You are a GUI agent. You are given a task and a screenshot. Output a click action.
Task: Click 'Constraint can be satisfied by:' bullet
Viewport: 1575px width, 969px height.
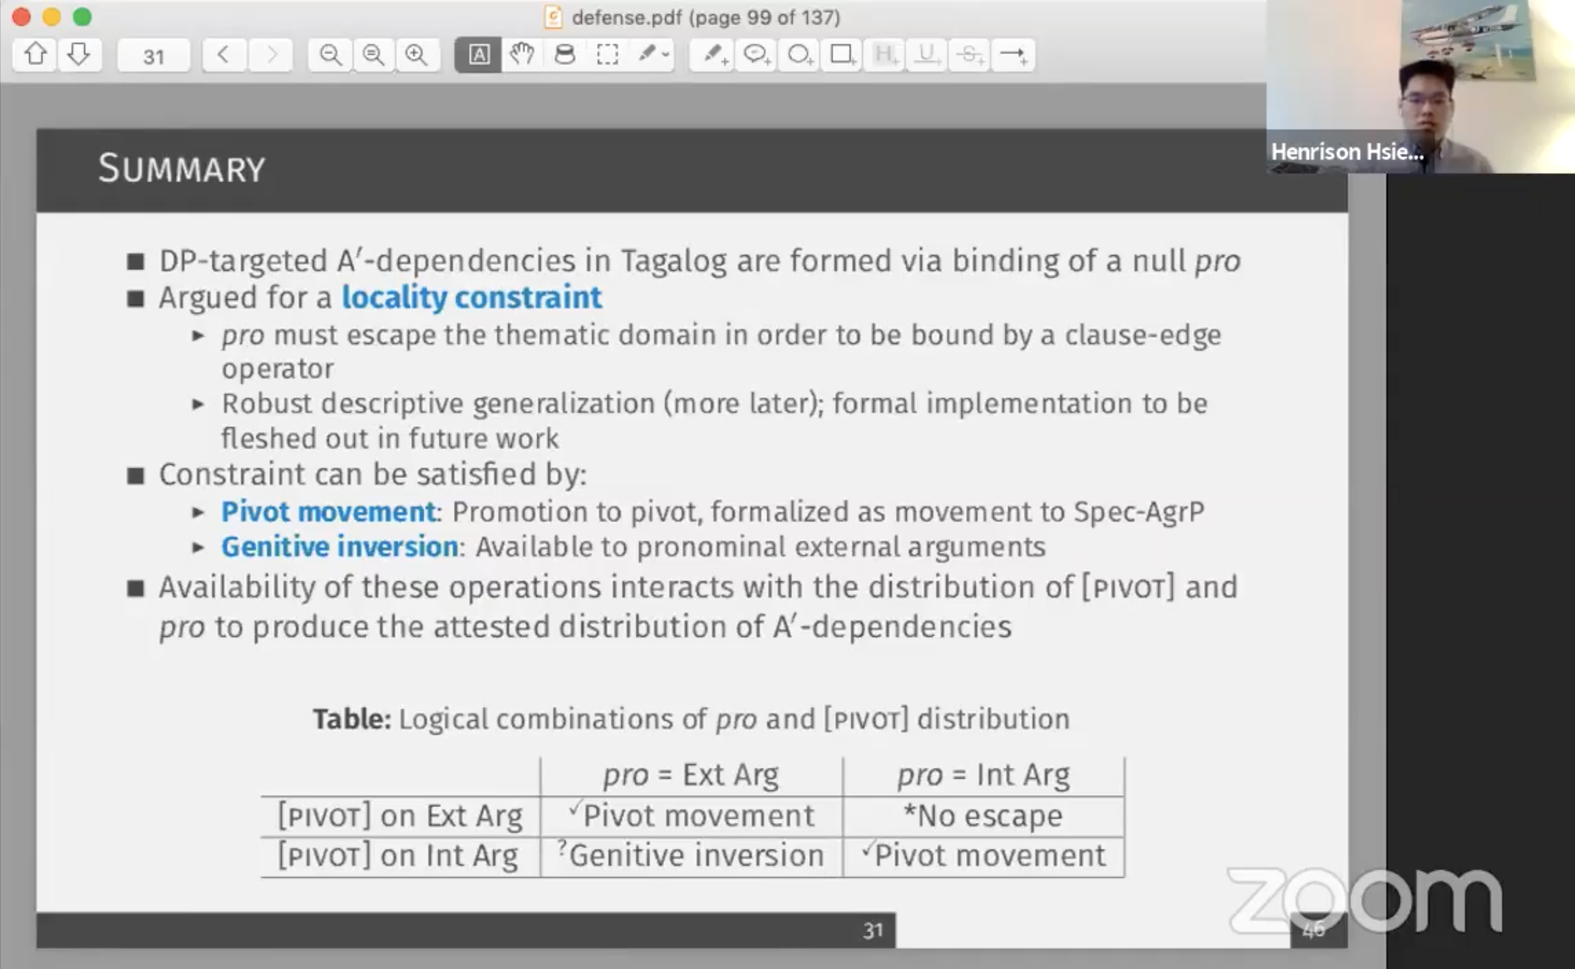tap(373, 474)
